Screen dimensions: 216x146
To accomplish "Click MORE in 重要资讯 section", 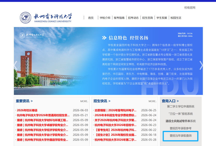I will tap(84, 101).
